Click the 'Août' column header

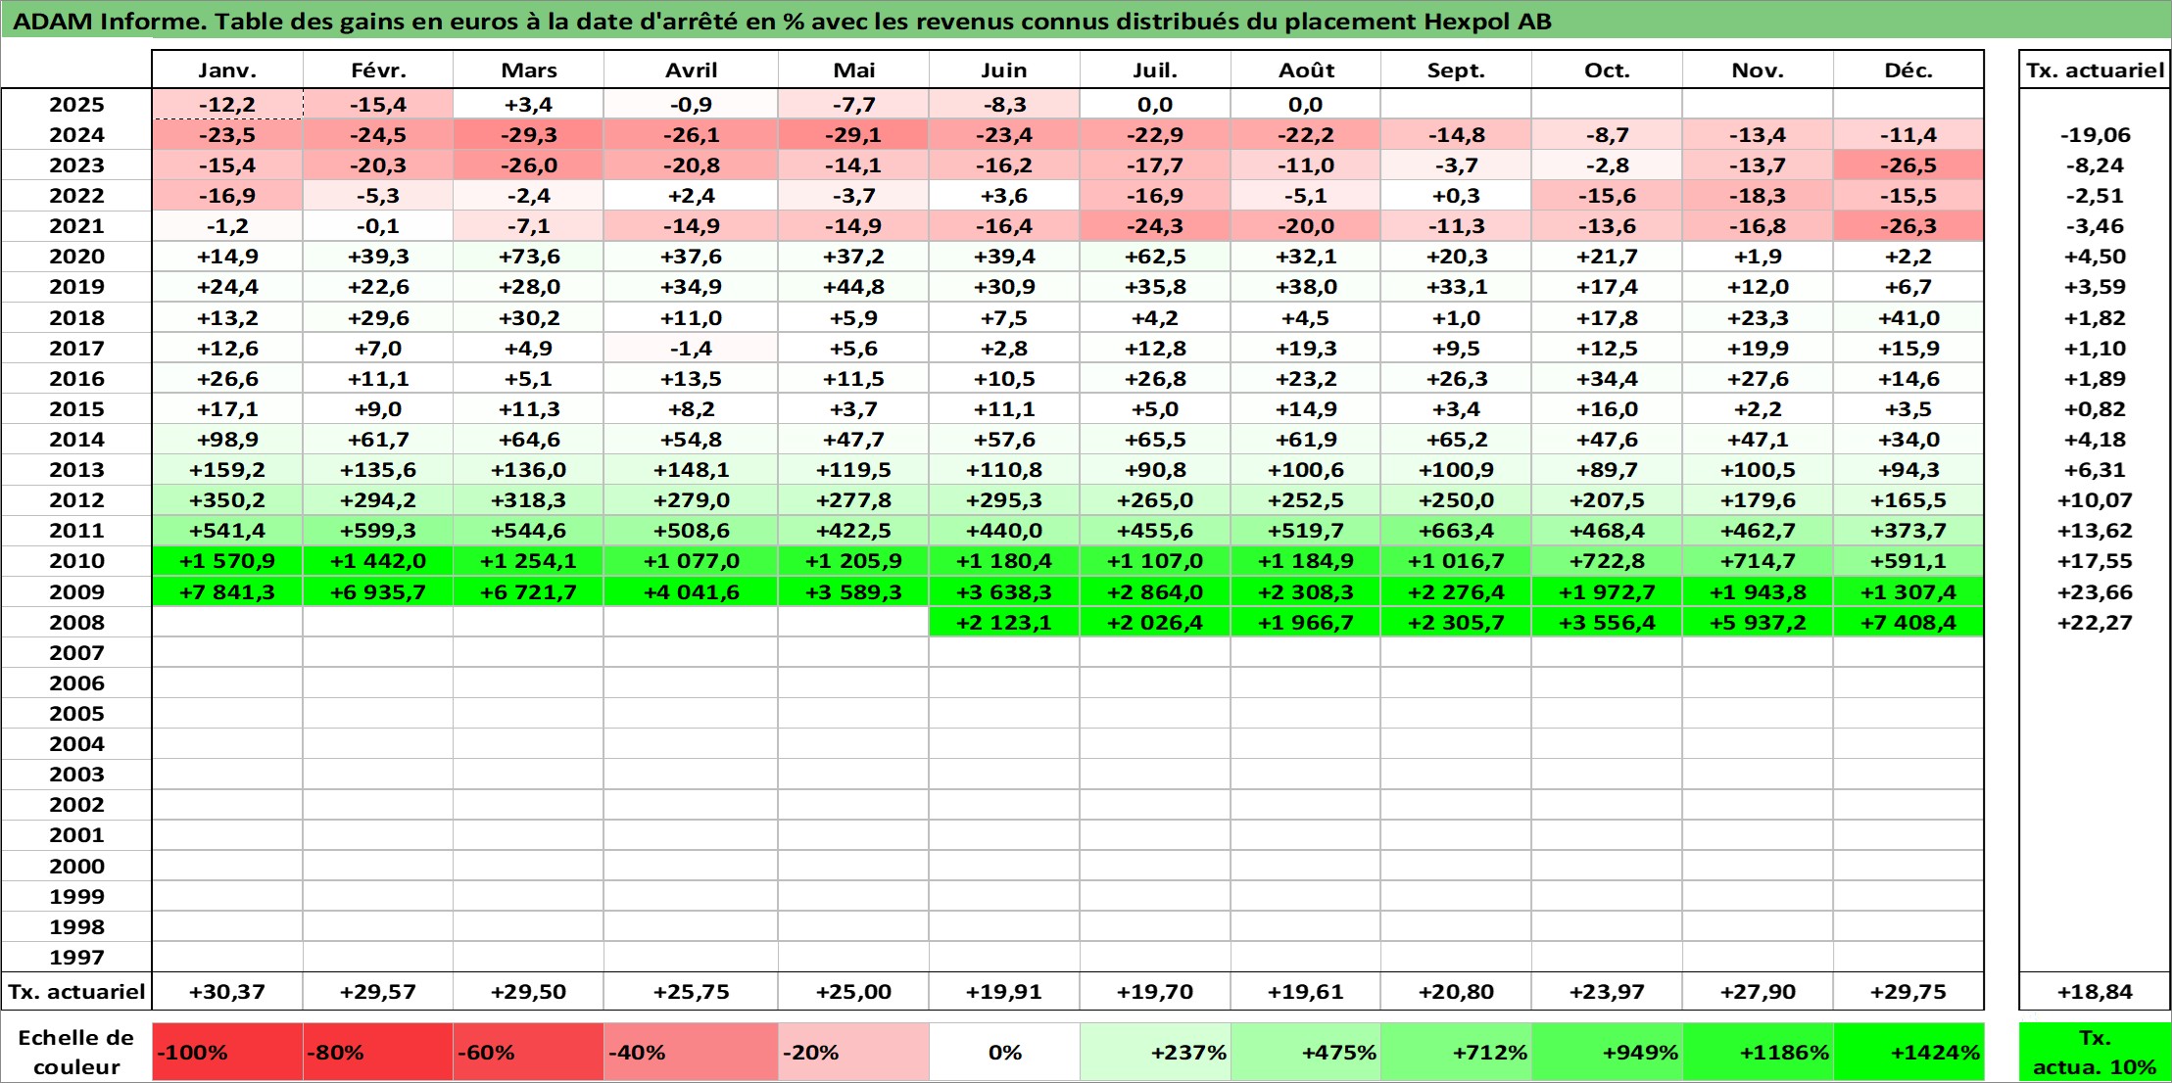[1306, 70]
